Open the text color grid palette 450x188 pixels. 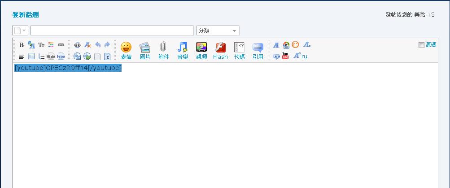point(51,45)
